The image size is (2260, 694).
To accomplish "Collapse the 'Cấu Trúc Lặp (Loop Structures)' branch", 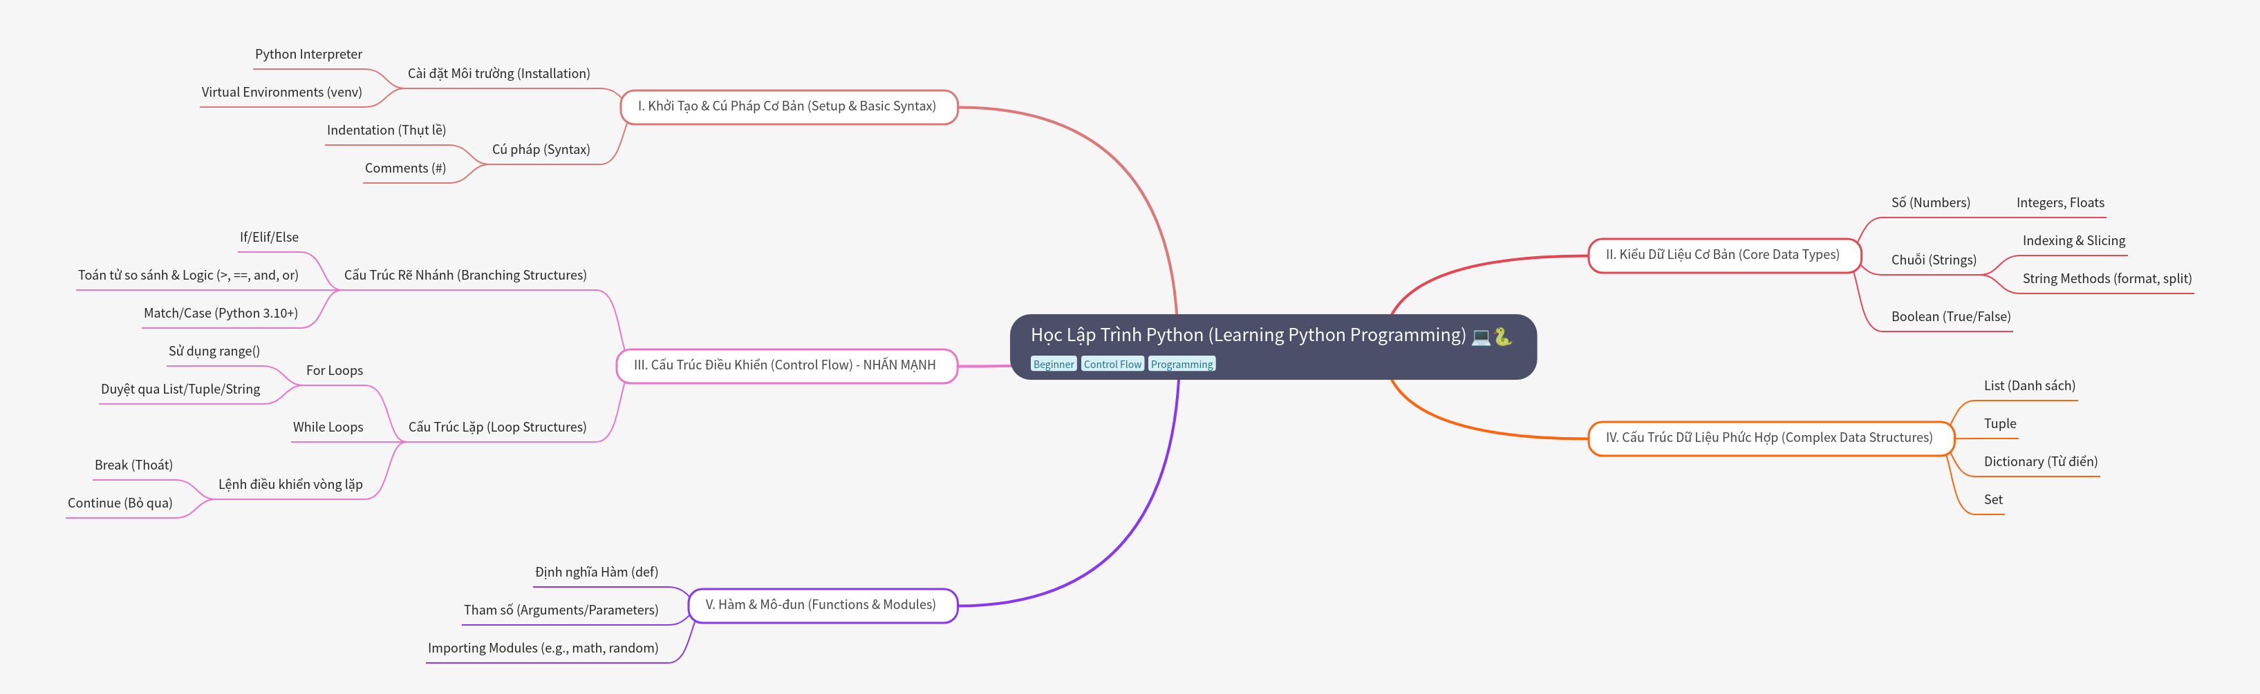I will click(x=496, y=427).
